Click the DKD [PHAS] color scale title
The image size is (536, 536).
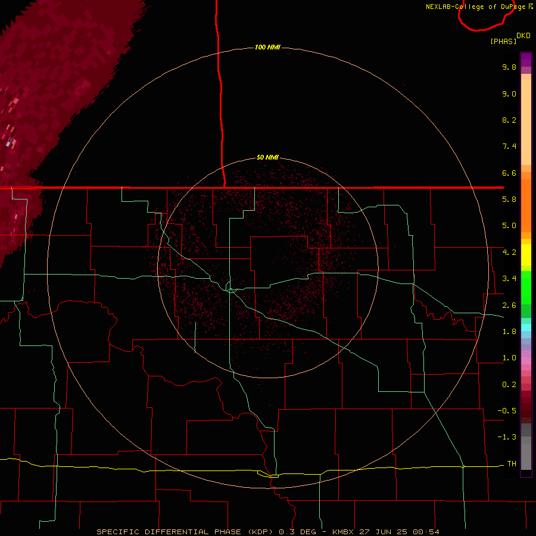tap(510, 39)
